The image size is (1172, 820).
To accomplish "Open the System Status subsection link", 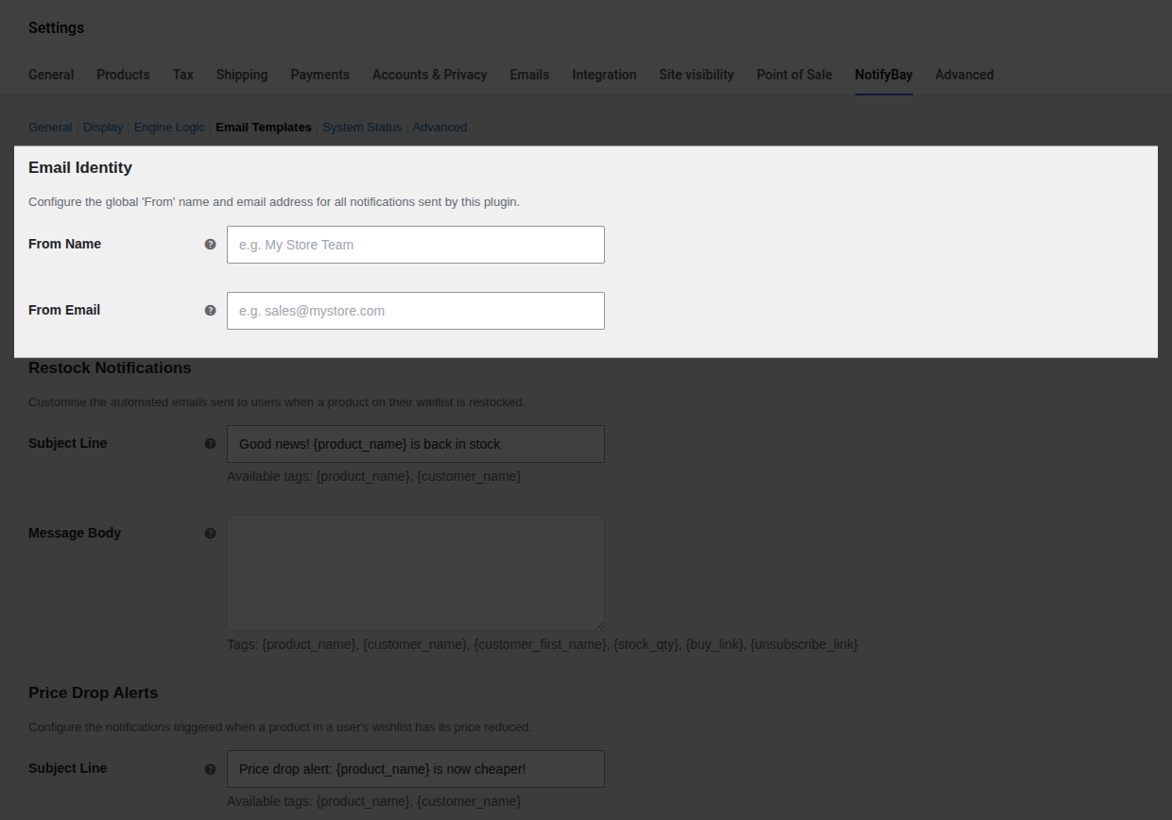I will [x=362, y=128].
